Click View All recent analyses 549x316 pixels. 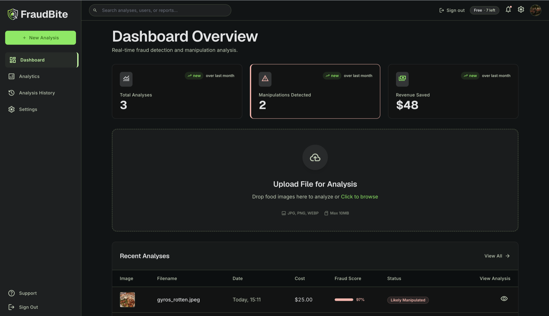[x=497, y=256]
